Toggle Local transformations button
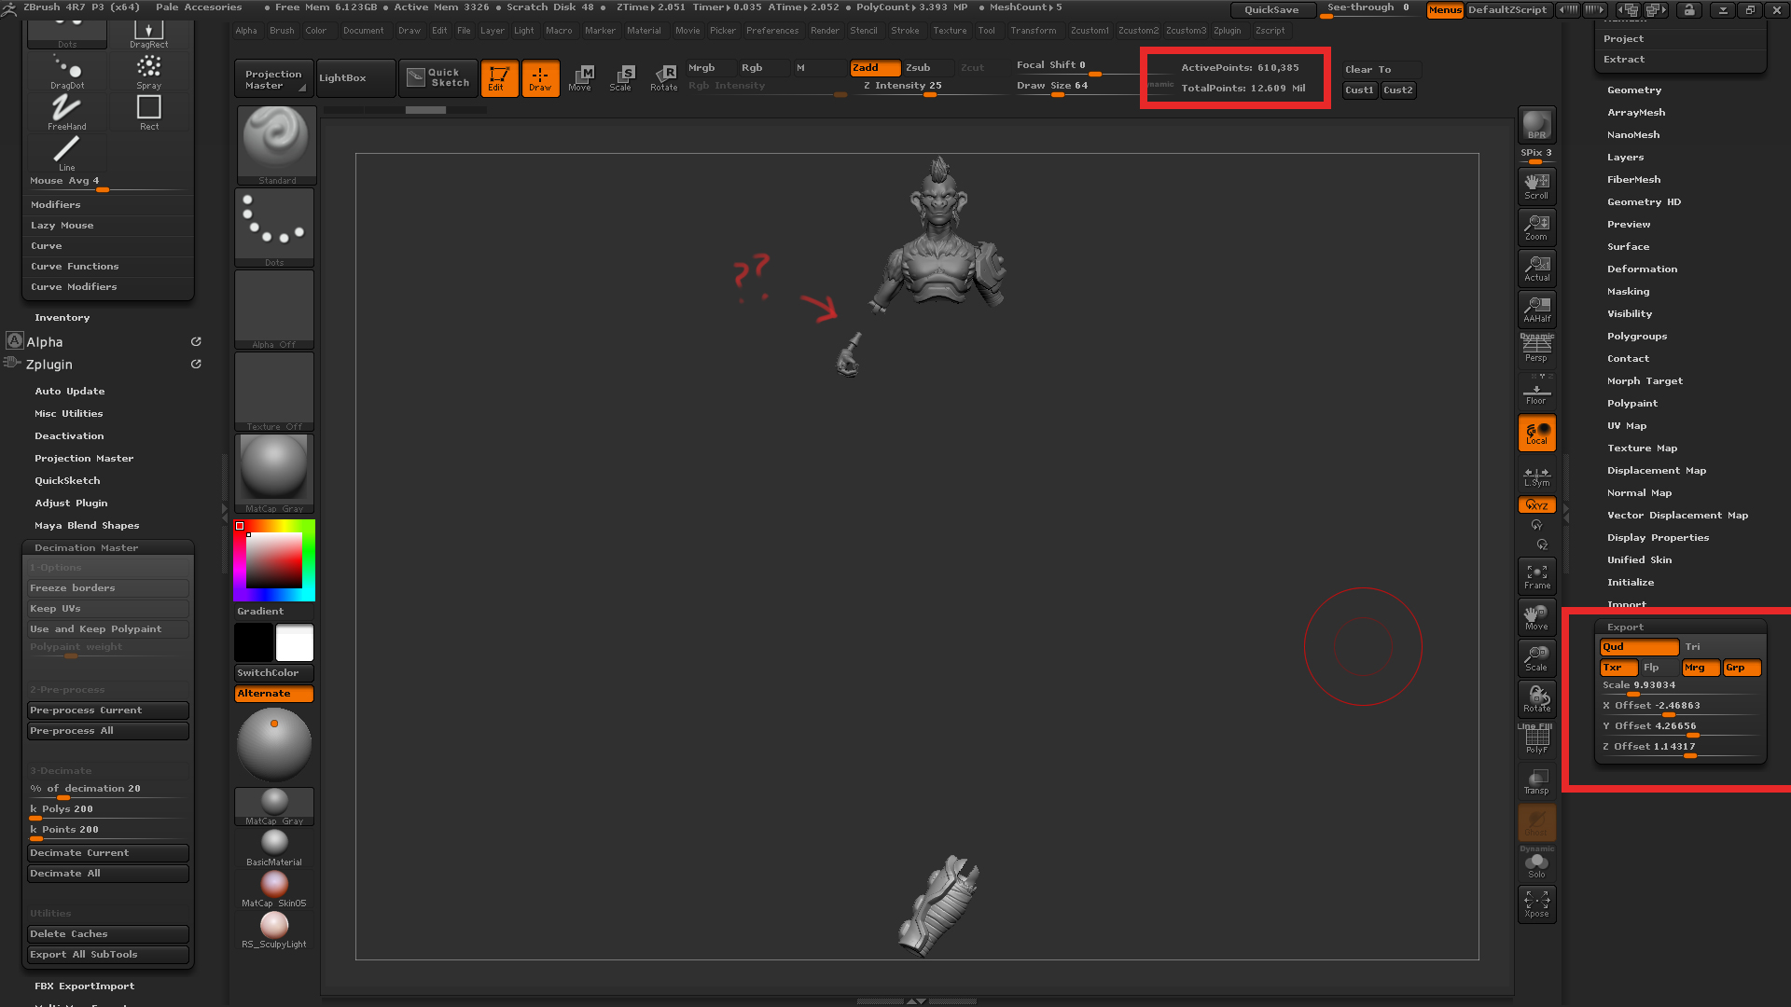This screenshot has height=1007, width=1791. 1536,433
